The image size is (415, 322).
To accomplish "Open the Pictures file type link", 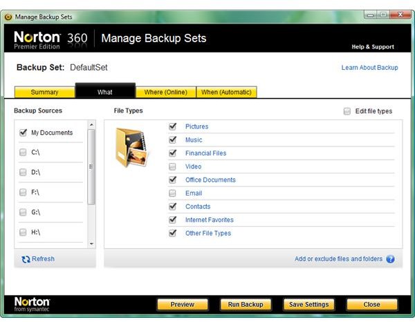I will point(196,126).
